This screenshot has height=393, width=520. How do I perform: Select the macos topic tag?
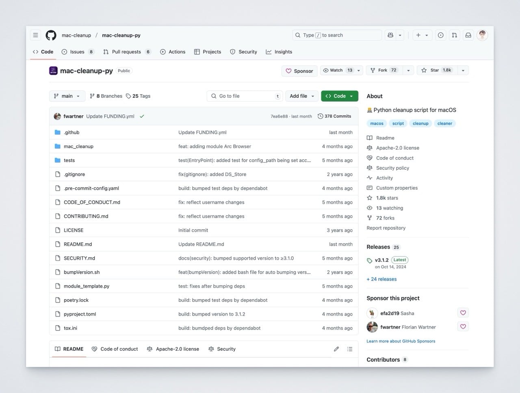377,123
